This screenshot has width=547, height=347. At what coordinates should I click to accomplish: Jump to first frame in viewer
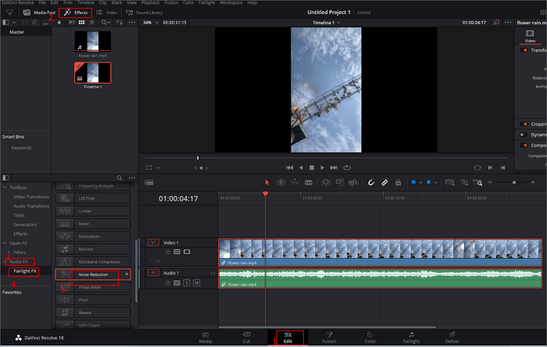[x=289, y=168]
